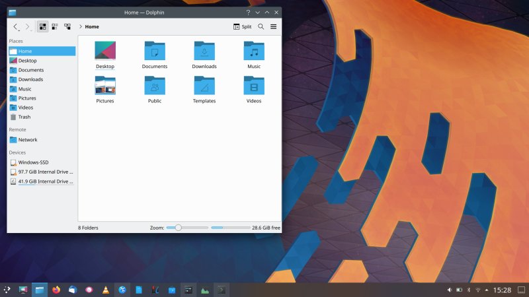
Task: Click the 28.6 GiB free status text
Action: (x=266, y=228)
